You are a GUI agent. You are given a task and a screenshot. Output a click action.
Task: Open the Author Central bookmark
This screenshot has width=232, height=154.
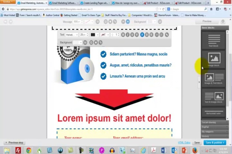(x=51, y=15)
